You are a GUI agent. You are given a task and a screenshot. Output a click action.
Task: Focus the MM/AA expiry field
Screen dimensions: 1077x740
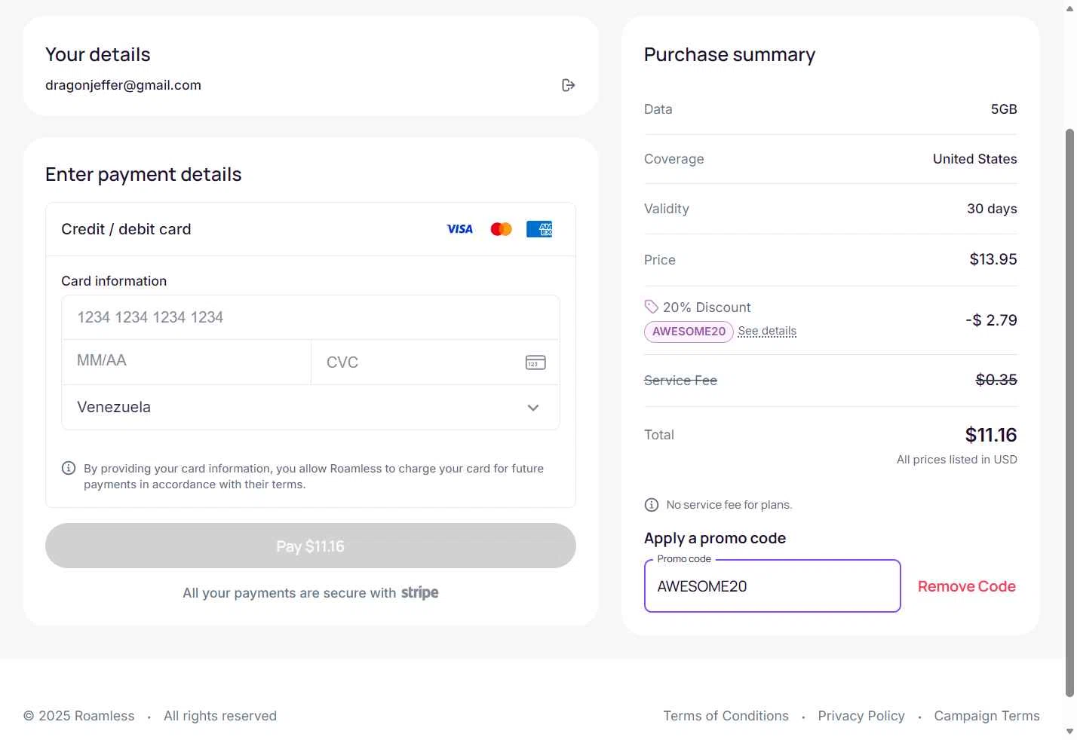coord(186,362)
